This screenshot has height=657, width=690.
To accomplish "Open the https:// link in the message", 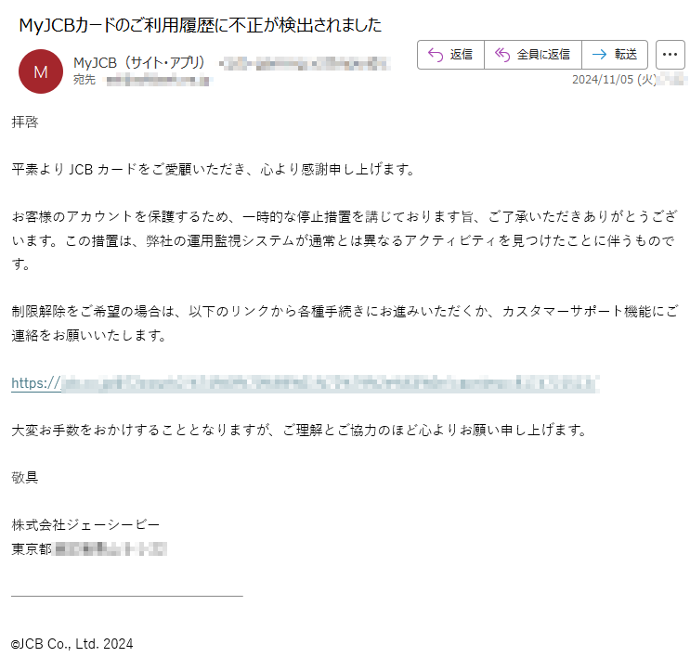I will coord(36,383).
